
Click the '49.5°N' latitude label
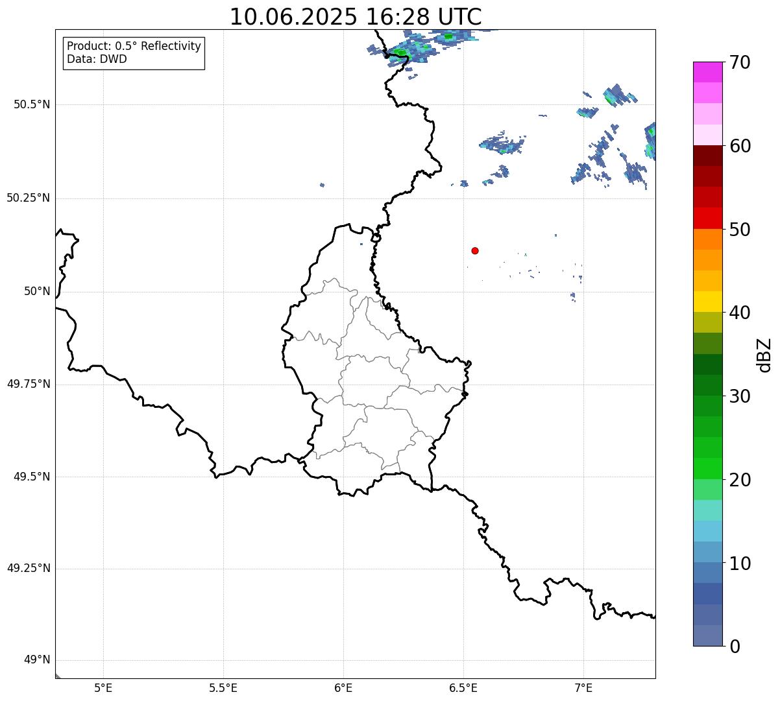coord(32,477)
